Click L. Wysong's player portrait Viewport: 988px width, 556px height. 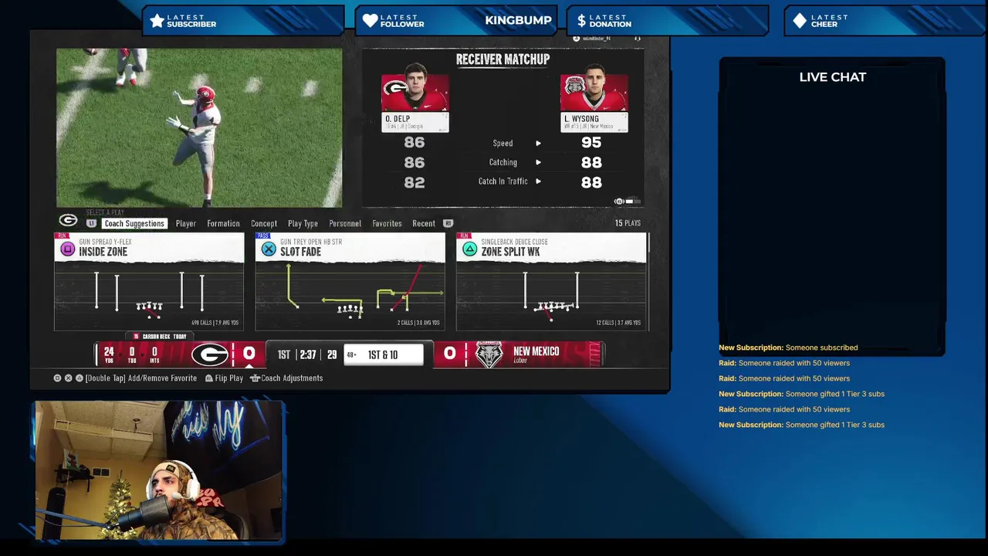pos(594,88)
